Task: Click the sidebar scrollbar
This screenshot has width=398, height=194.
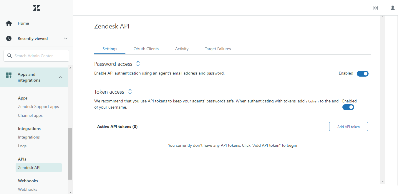Action: (x=70, y=153)
